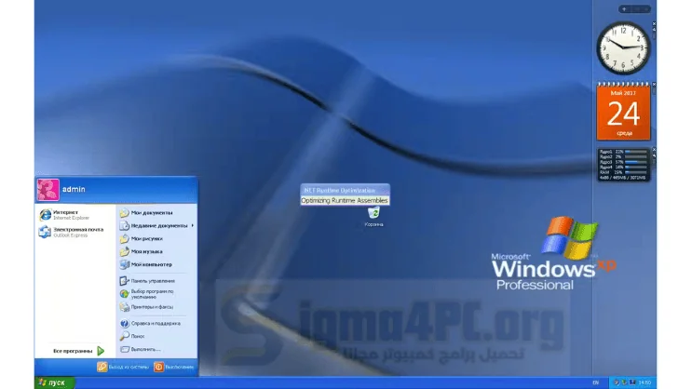Click the taskbar tray clock showing 14:50
Image resolution: width=692 pixels, height=389 pixels.
[645, 382]
